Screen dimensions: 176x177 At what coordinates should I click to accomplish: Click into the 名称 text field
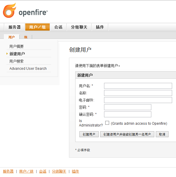click(x=138, y=93)
